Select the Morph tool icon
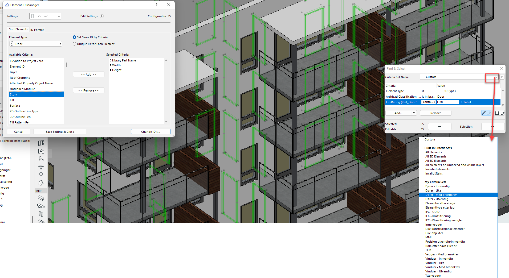Screen dimensions: 509x278 [41, 183]
